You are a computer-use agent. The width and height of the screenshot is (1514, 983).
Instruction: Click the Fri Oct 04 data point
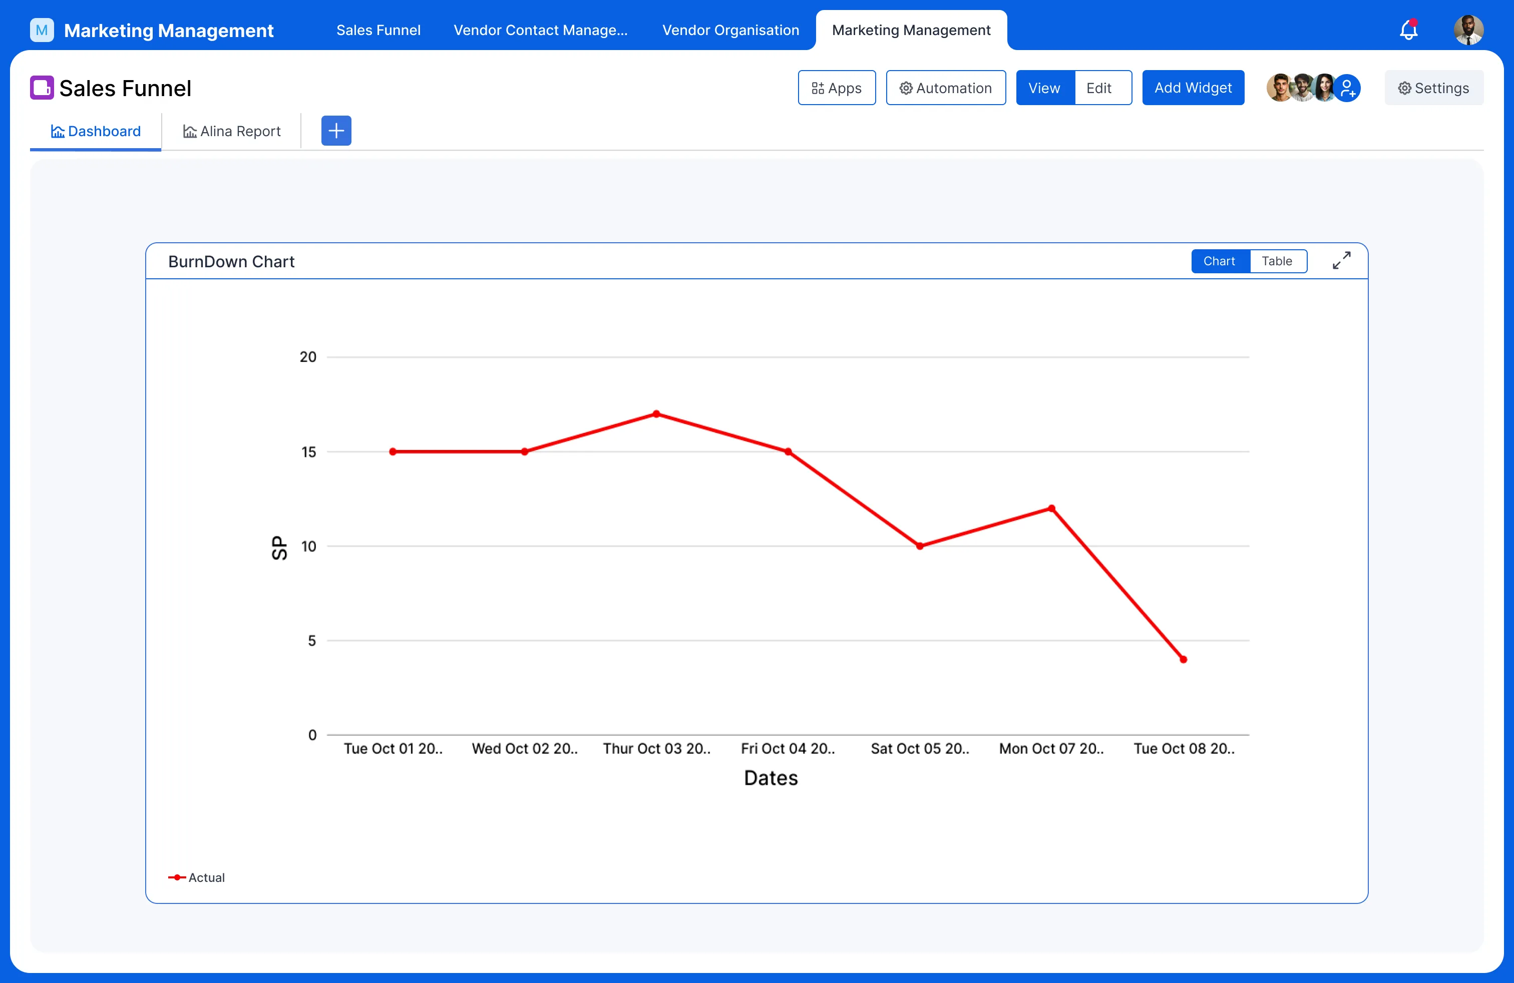(x=788, y=451)
